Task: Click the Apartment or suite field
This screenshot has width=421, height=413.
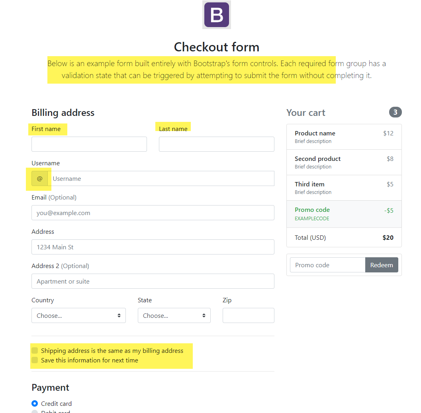Action: 153,281
